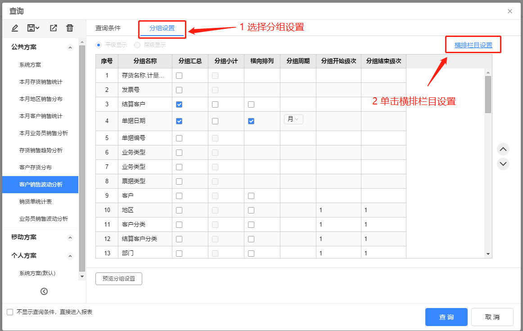Collapse the sidebar using the « icon
This screenshot has width=523, height=331.
point(44,291)
